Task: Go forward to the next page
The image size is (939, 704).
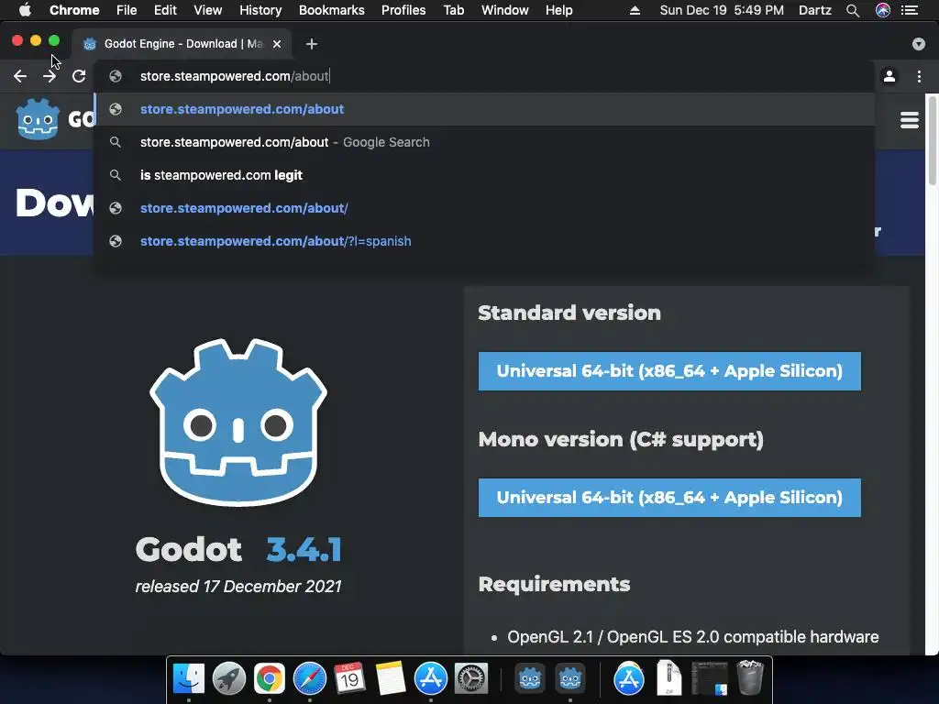Action: tap(50, 76)
